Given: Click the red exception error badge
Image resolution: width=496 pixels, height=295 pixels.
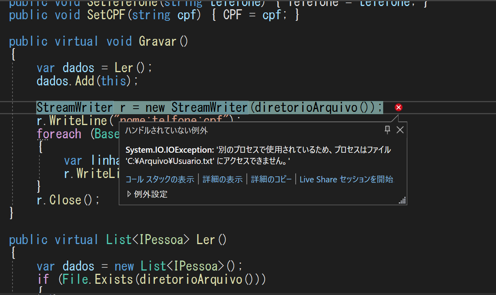Looking at the screenshot, I should [x=398, y=107].
